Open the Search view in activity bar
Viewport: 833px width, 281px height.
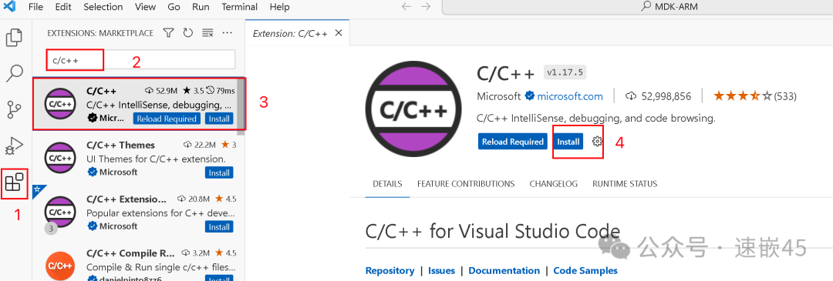click(15, 74)
